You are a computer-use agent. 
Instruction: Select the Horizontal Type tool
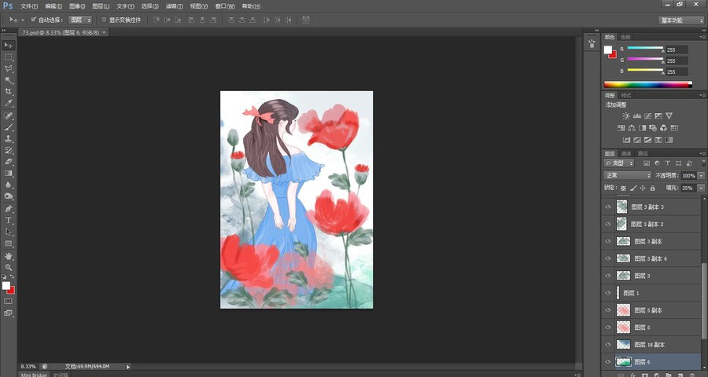tap(8, 221)
